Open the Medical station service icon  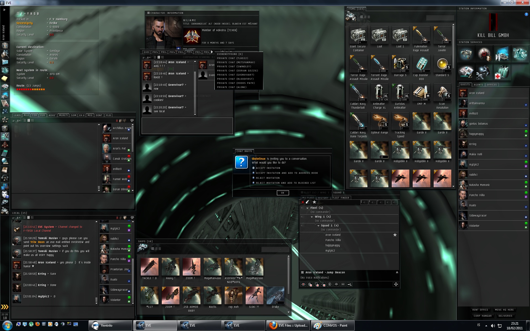(502, 72)
